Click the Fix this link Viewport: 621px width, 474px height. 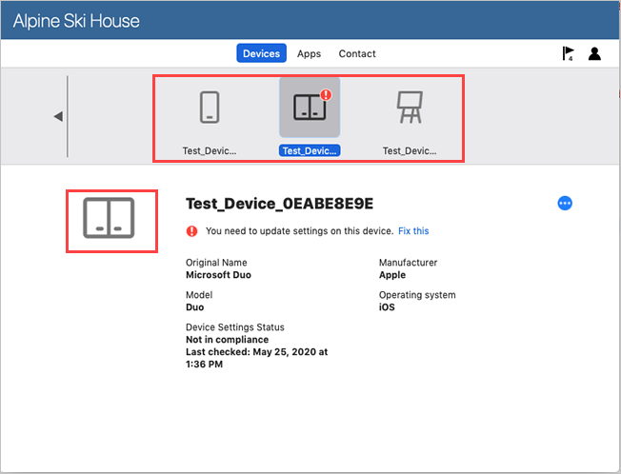413,231
